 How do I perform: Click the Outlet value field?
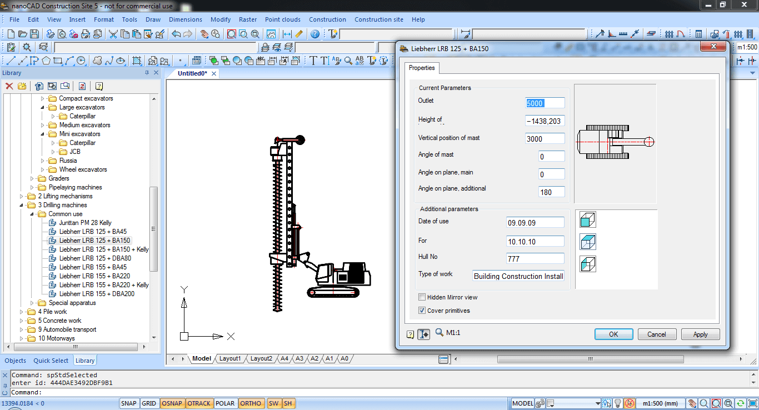click(545, 103)
